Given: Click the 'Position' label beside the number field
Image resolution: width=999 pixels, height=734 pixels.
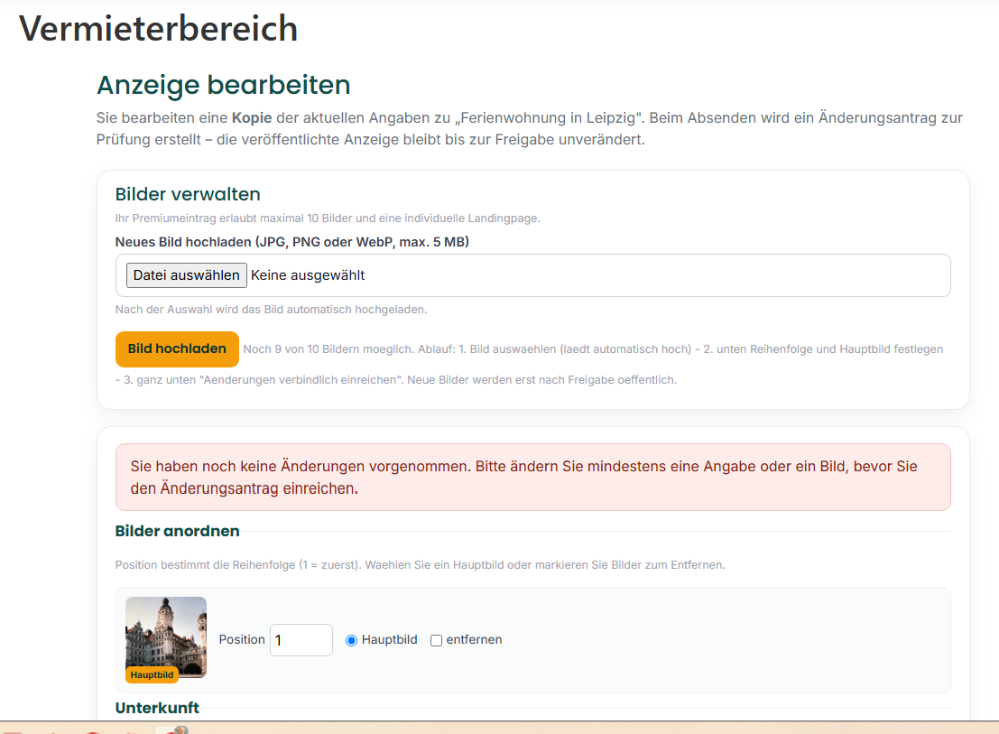Looking at the screenshot, I should pos(242,640).
